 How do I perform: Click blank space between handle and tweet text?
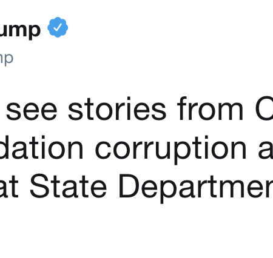(136, 81)
